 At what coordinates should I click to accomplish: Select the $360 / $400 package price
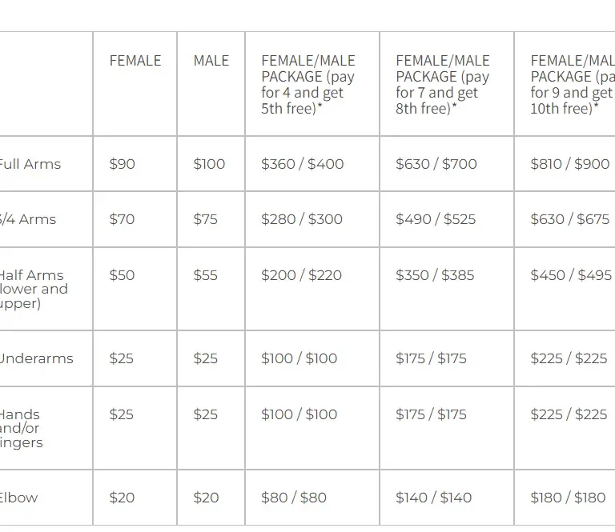pyautogui.click(x=303, y=164)
